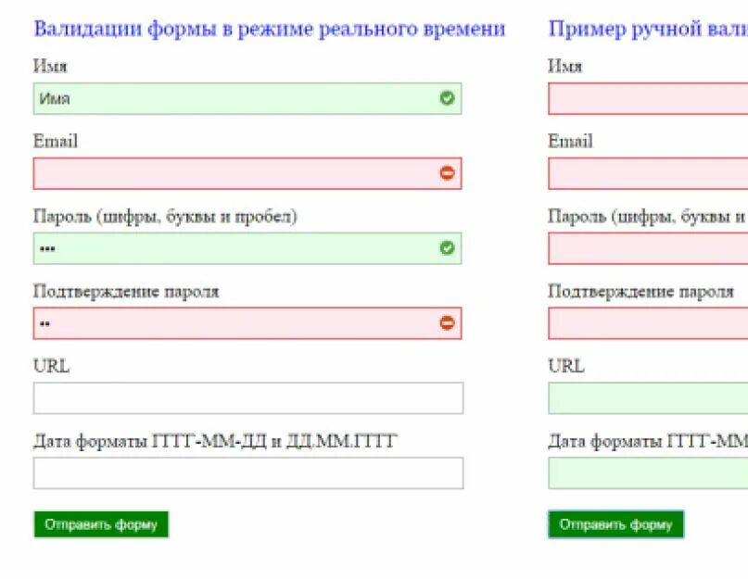Screen dimensions: 748x579
Task: Click the red Email field in the right form
Action: [x=648, y=173]
